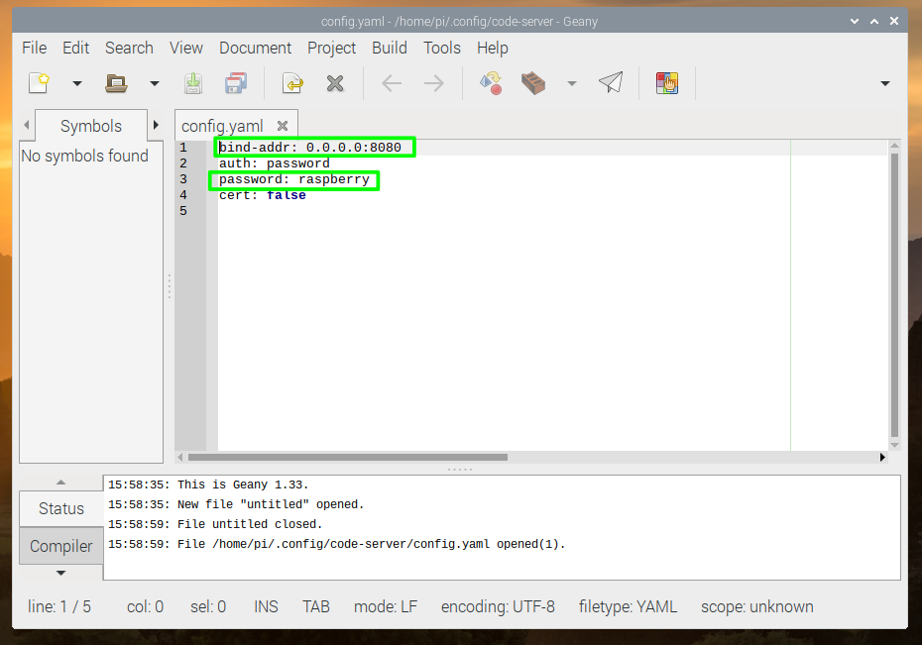
Task: Compile the file with the Compile icon
Action: tap(490, 83)
